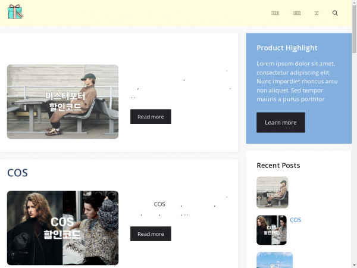The image size is (357, 268).
Task: Open the middle header navigation menu item
Action: [297, 13]
